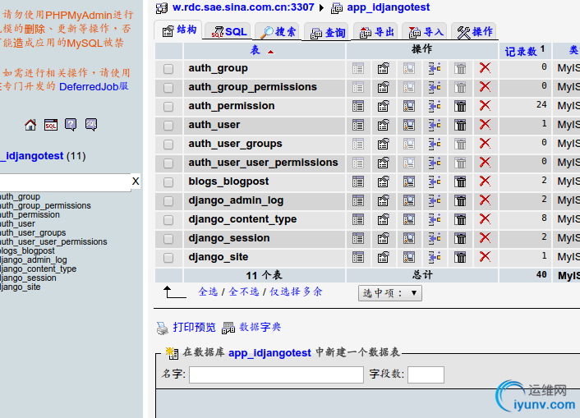Open the 搜索 tab

coord(278,32)
